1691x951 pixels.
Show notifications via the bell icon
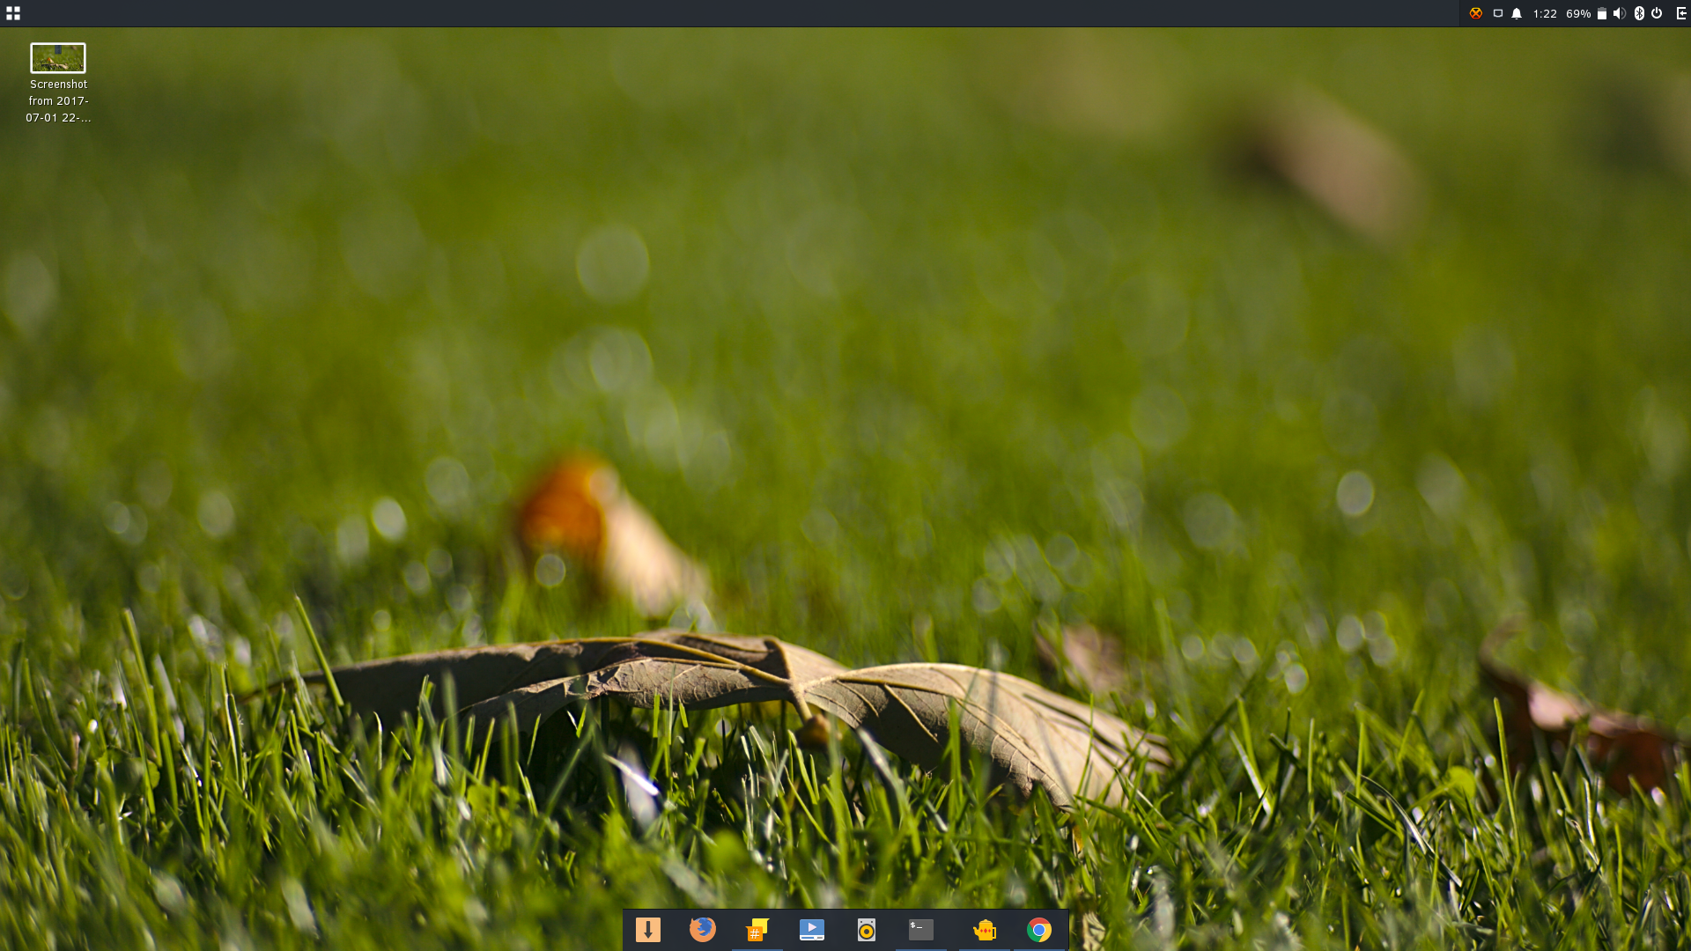1517,13
